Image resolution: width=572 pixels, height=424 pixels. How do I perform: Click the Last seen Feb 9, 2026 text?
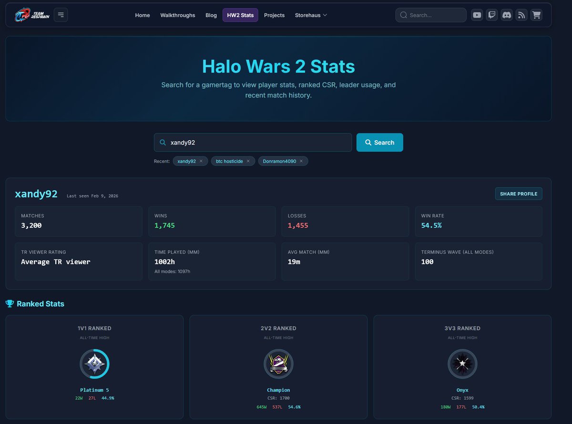pyautogui.click(x=92, y=196)
